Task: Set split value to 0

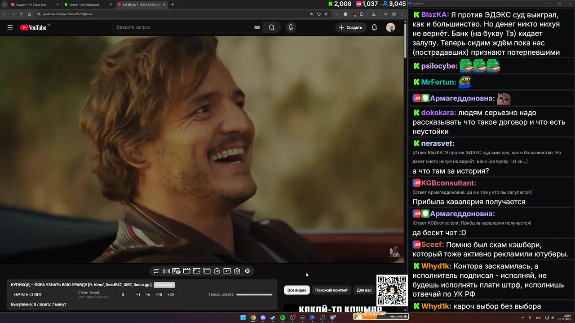Action: click(123, 295)
